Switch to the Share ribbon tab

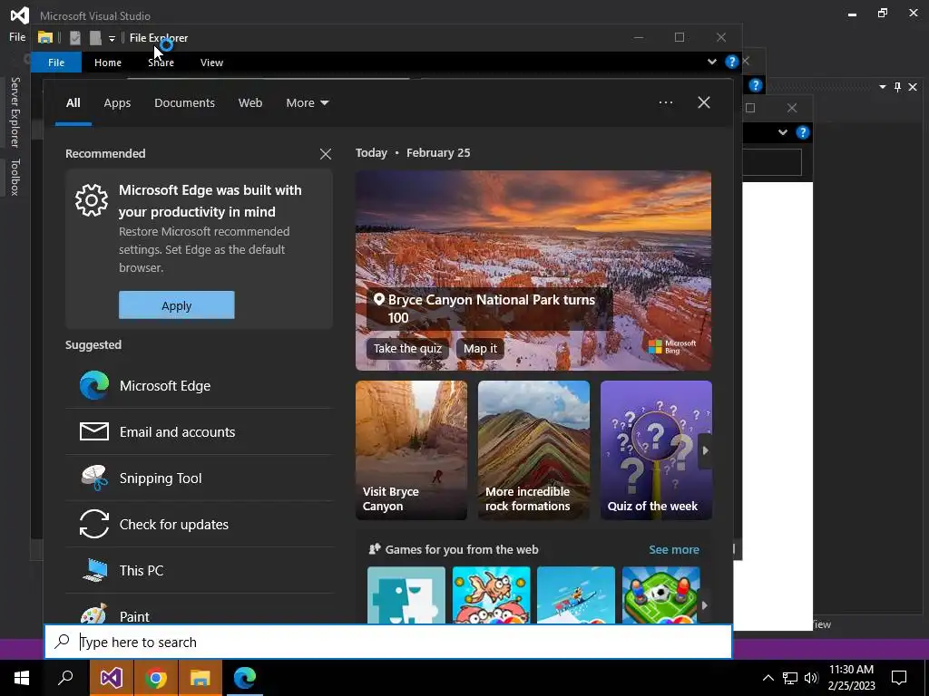[x=161, y=63]
